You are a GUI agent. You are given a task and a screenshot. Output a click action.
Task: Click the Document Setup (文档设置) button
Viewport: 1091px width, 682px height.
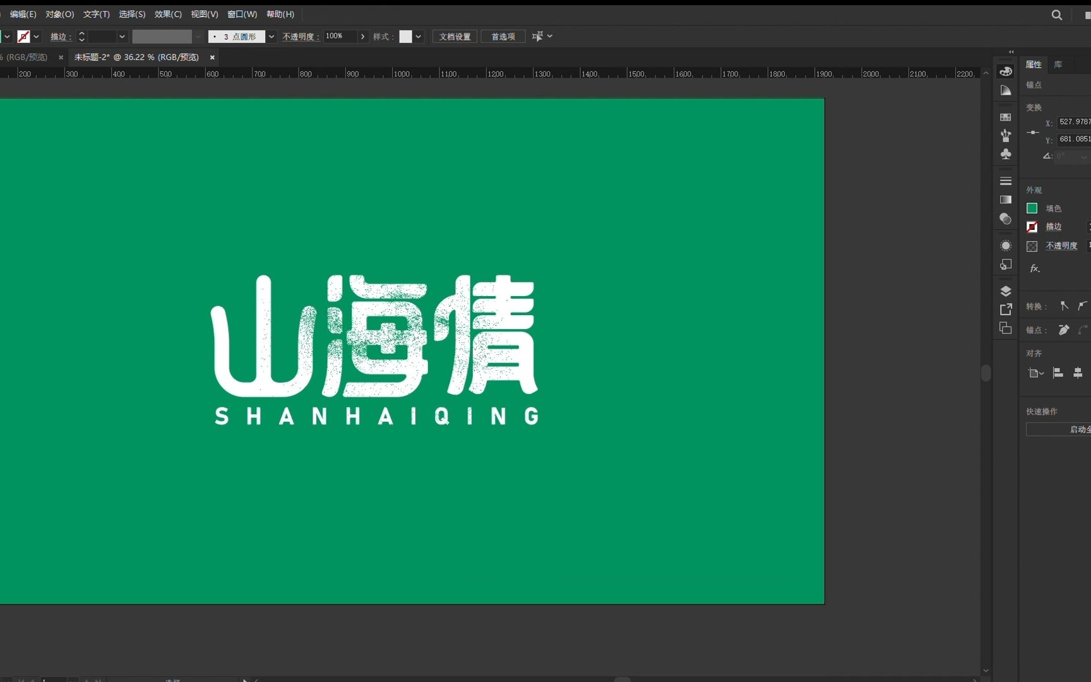tap(455, 37)
